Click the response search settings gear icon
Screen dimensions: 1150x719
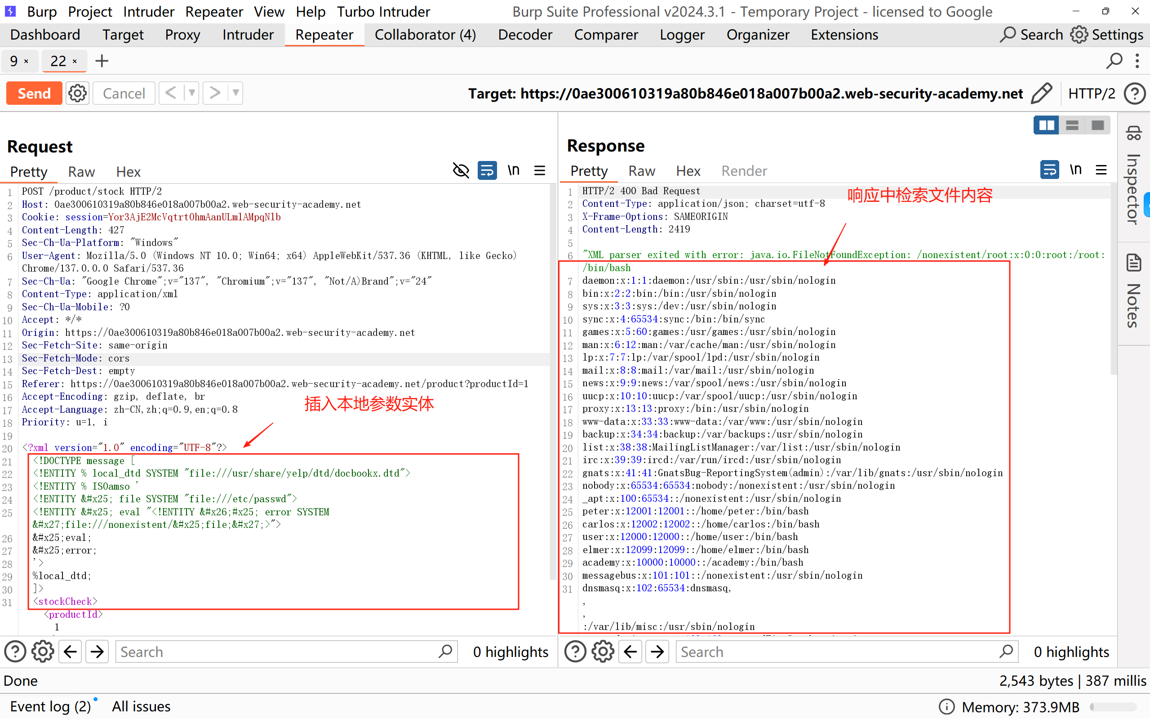tap(603, 652)
